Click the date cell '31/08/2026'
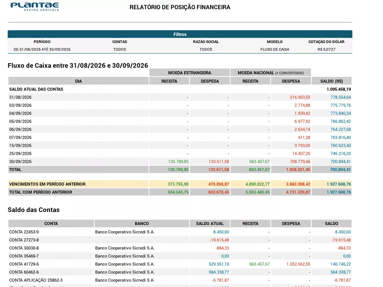This screenshot has height=287, width=383. tap(20, 97)
